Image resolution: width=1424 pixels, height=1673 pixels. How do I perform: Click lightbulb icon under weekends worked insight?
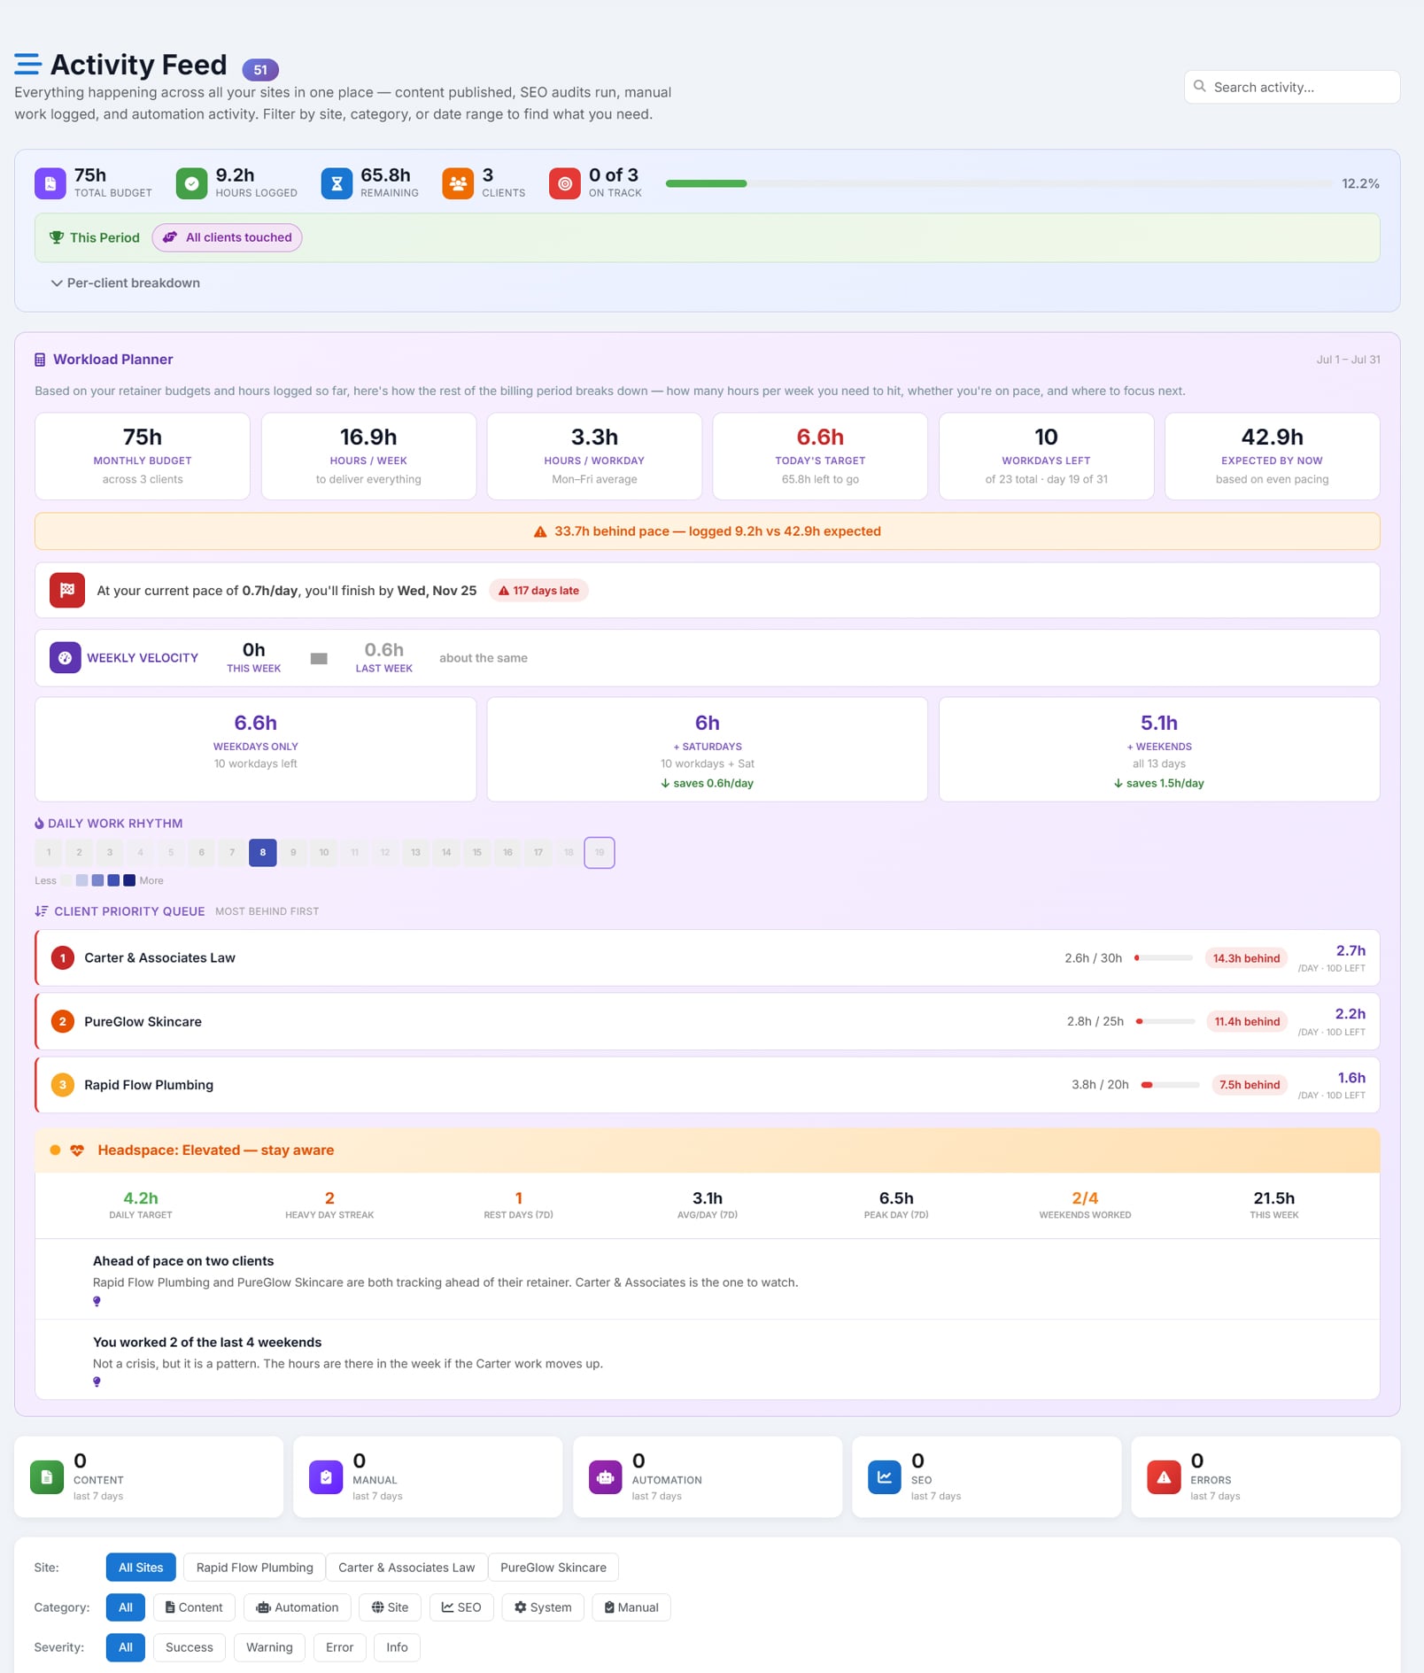(x=97, y=1382)
